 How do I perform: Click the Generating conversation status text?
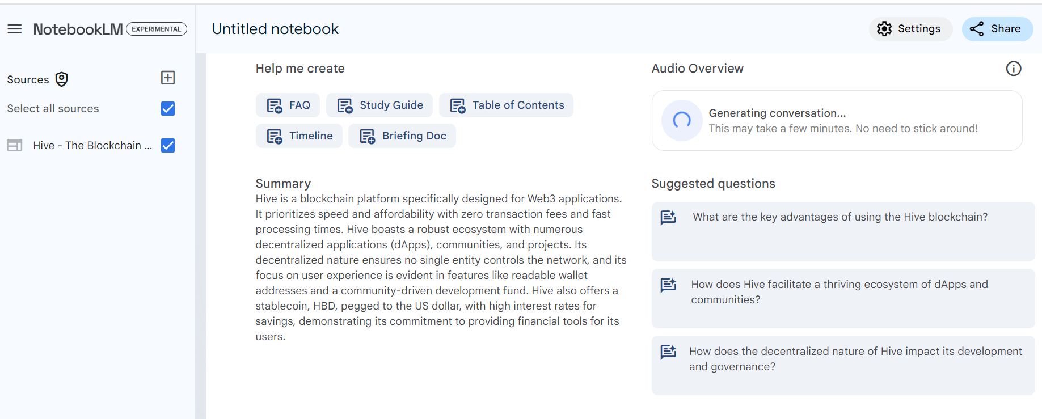777,113
